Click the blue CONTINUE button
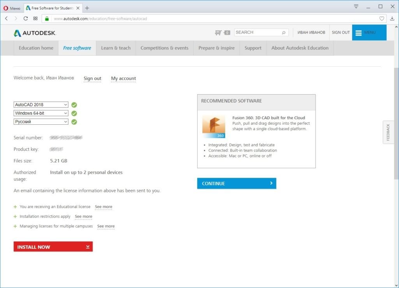The height and width of the screenshot is (288, 399). pyautogui.click(x=237, y=184)
